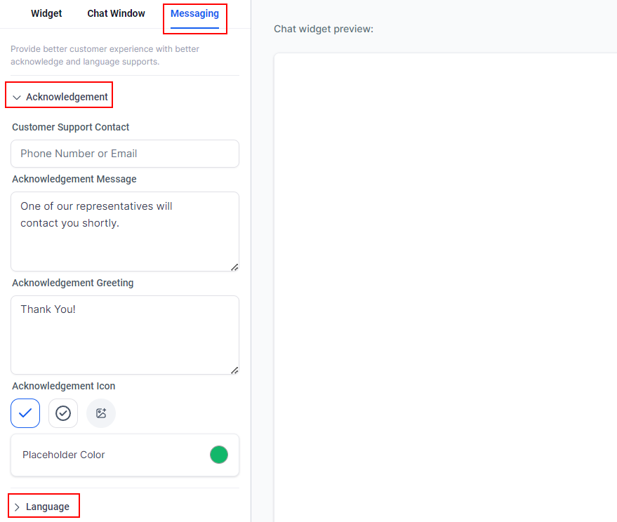Viewport: 617px width, 522px height.
Task: Click the chevron arrow beside Acknowledgement
Action: tap(17, 98)
